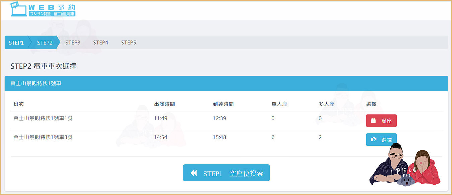Image resolution: width=452 pixels, height=195 pixels.
Task: Select the STEP2 breadcrumb step
Action: (x=45, y=43)
